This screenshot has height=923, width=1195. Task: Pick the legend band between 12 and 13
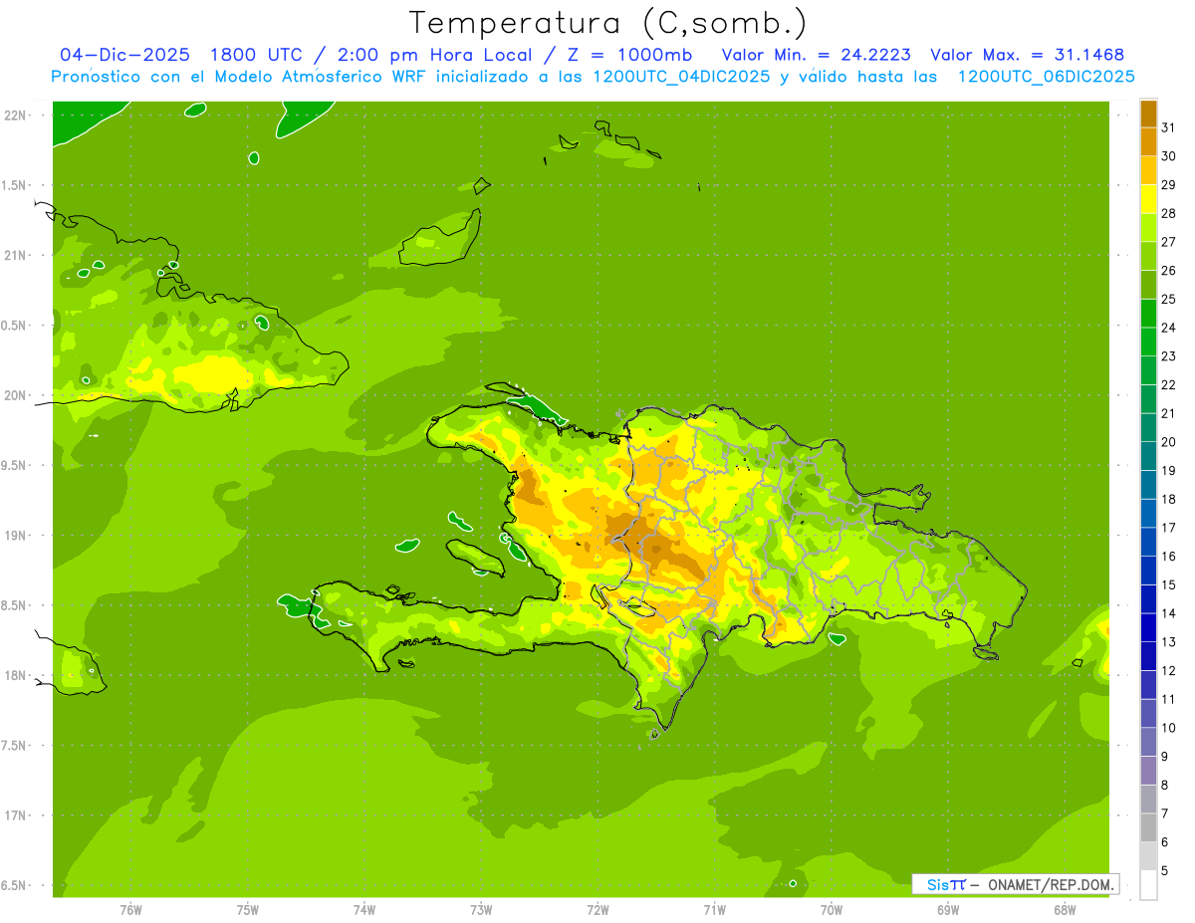(1148, 656)
